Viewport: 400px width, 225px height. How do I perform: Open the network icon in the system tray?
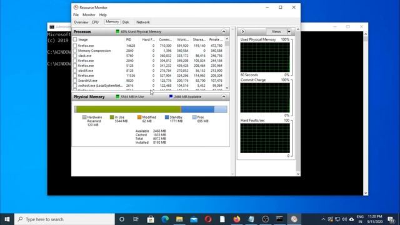pos(337,219)
